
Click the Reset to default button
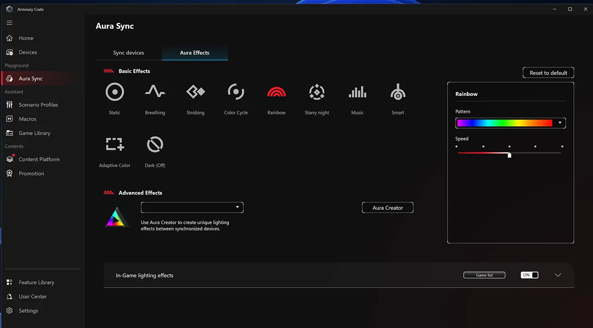coord(549,73)
